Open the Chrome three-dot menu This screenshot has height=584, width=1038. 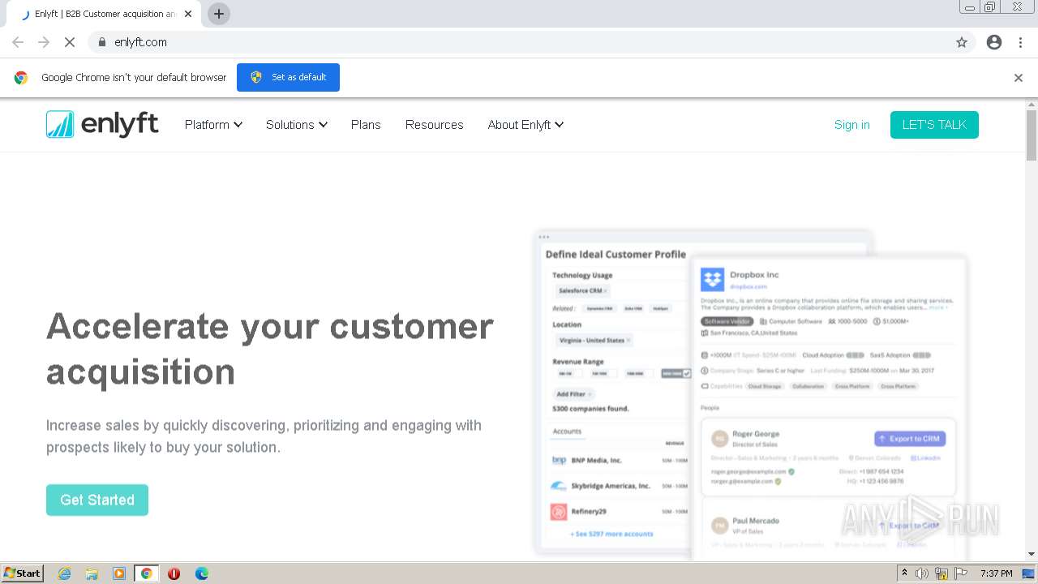(x=1020, y=42)
